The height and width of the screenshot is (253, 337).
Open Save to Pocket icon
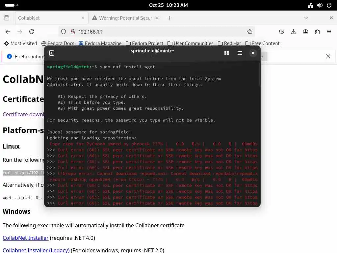(x=282, y=32)
